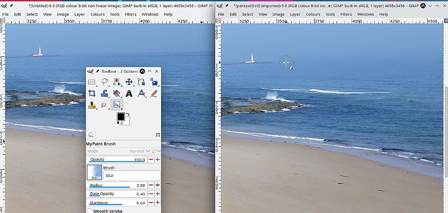Open the mode group switch dropdown
This screenshot has height=213, width=448.
[156, 151]
